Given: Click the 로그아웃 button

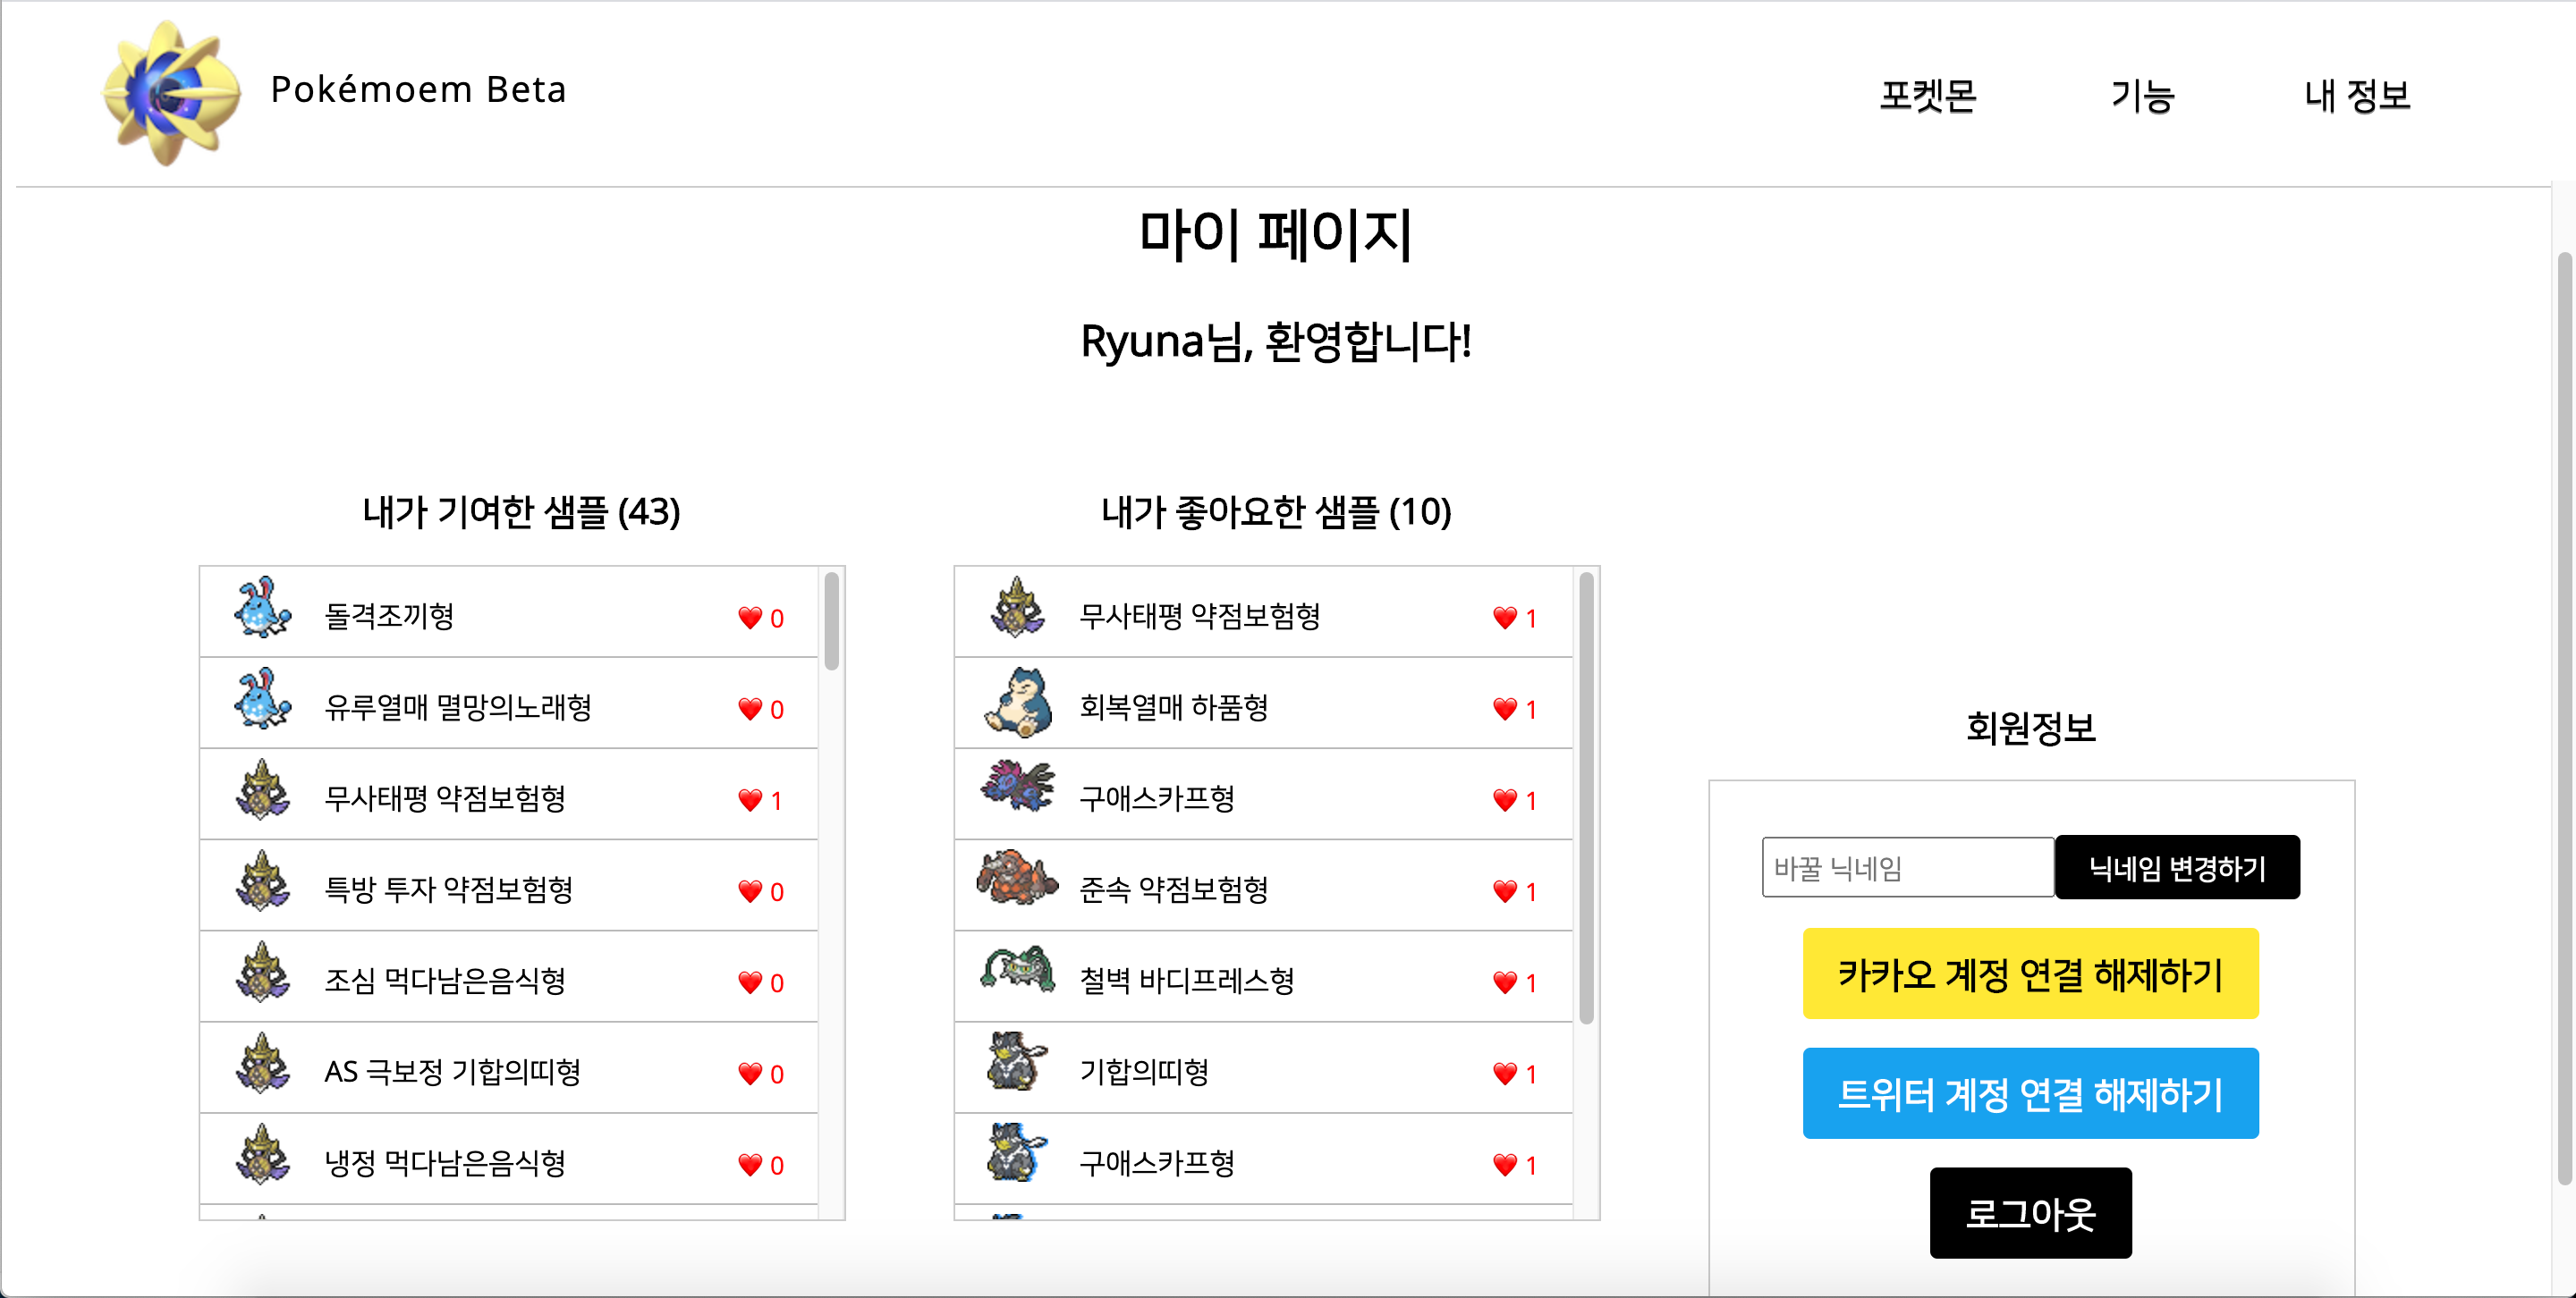Looking at the screenshot, I should (x=2030, y=1213).
